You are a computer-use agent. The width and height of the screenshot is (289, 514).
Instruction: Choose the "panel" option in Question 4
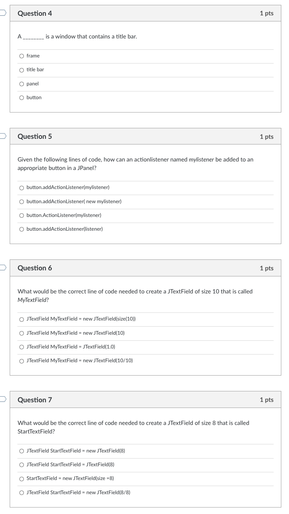pyautogui.click(x=21, y=84)
